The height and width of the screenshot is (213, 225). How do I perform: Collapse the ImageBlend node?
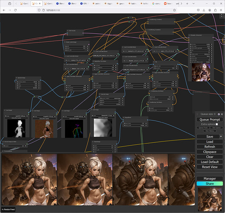click(x=123, y=118)
